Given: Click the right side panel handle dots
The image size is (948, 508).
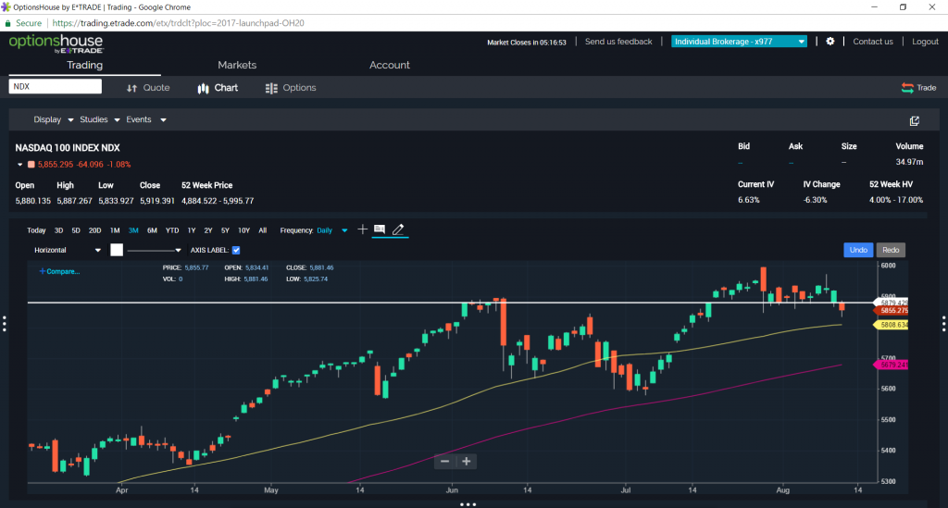Looking at the screenshot, I should 943,324.
